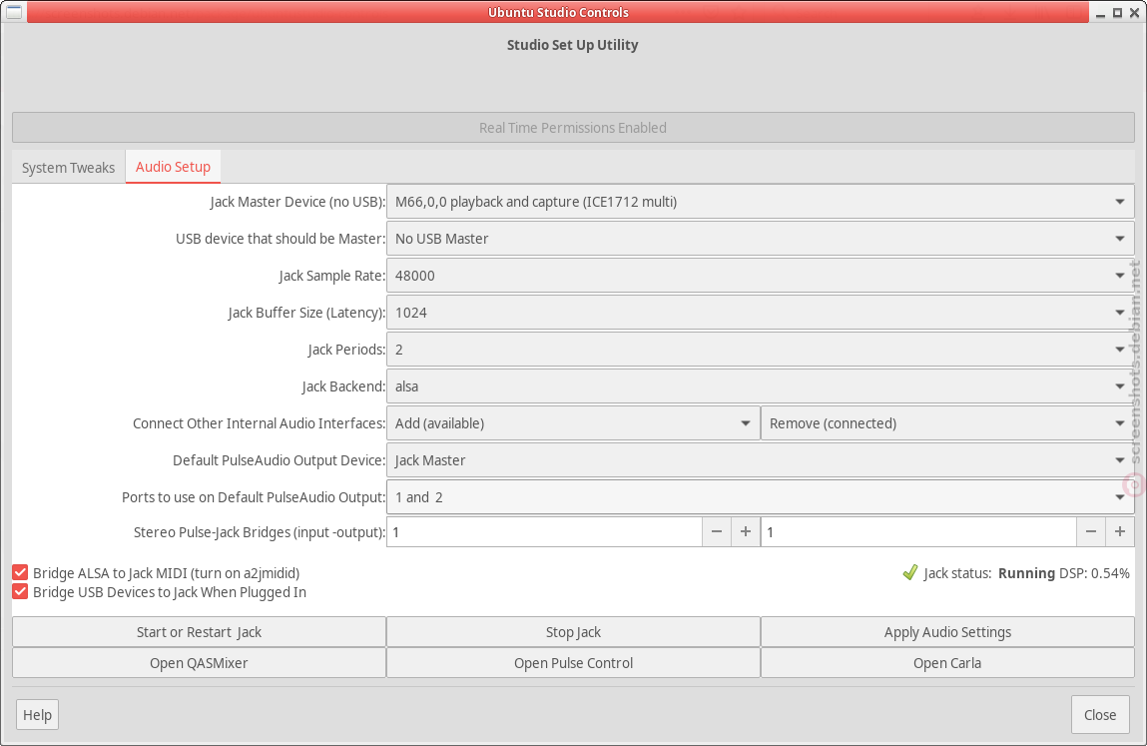Viewport: 1147px width, 746px height.
Task: Click the Close button at bottom right
Action: [1100, 714]
